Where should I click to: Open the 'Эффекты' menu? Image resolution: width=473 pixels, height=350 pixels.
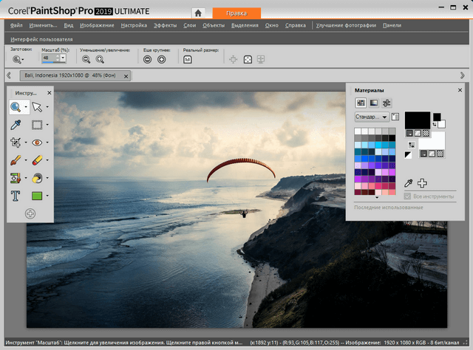pyautogui.click(x=166, y=25)
